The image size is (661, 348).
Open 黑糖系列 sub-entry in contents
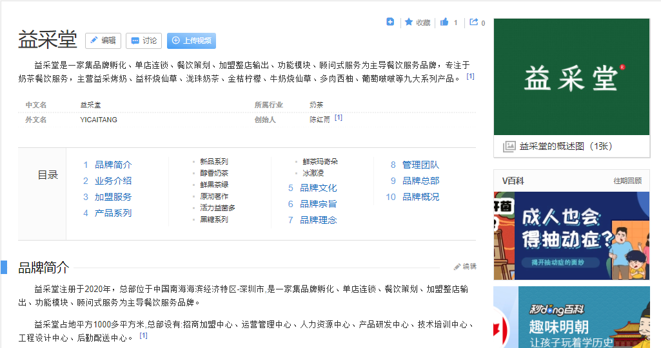(214, 219)
